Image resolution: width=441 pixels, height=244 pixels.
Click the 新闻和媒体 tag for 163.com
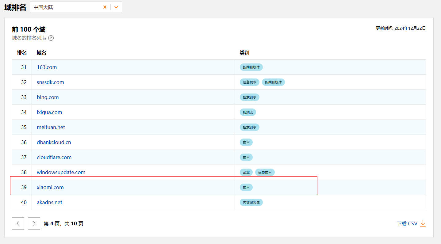(251, 67)
